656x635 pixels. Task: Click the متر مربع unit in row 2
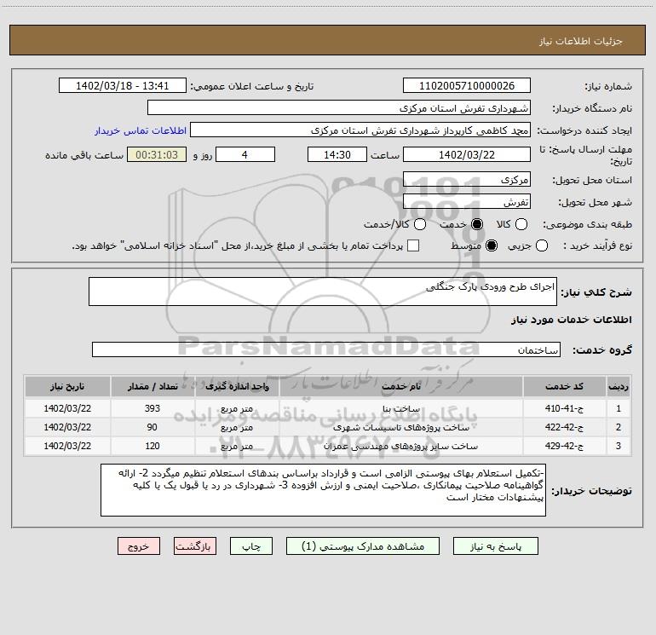click(237, 427)
